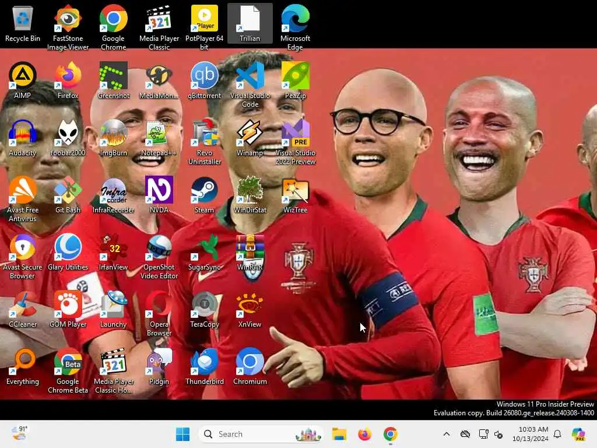
Task: Click the cloud sync tray icon
Action: click(x=465, y=434)
